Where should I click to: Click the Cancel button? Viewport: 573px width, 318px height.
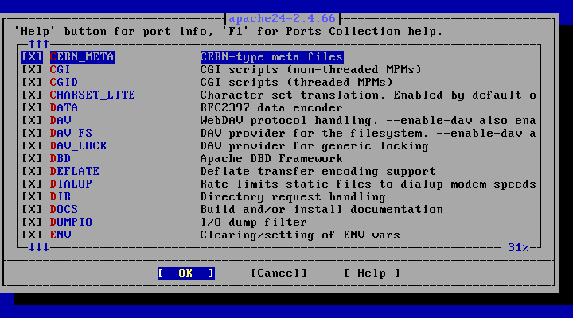(x=279, y=273)
